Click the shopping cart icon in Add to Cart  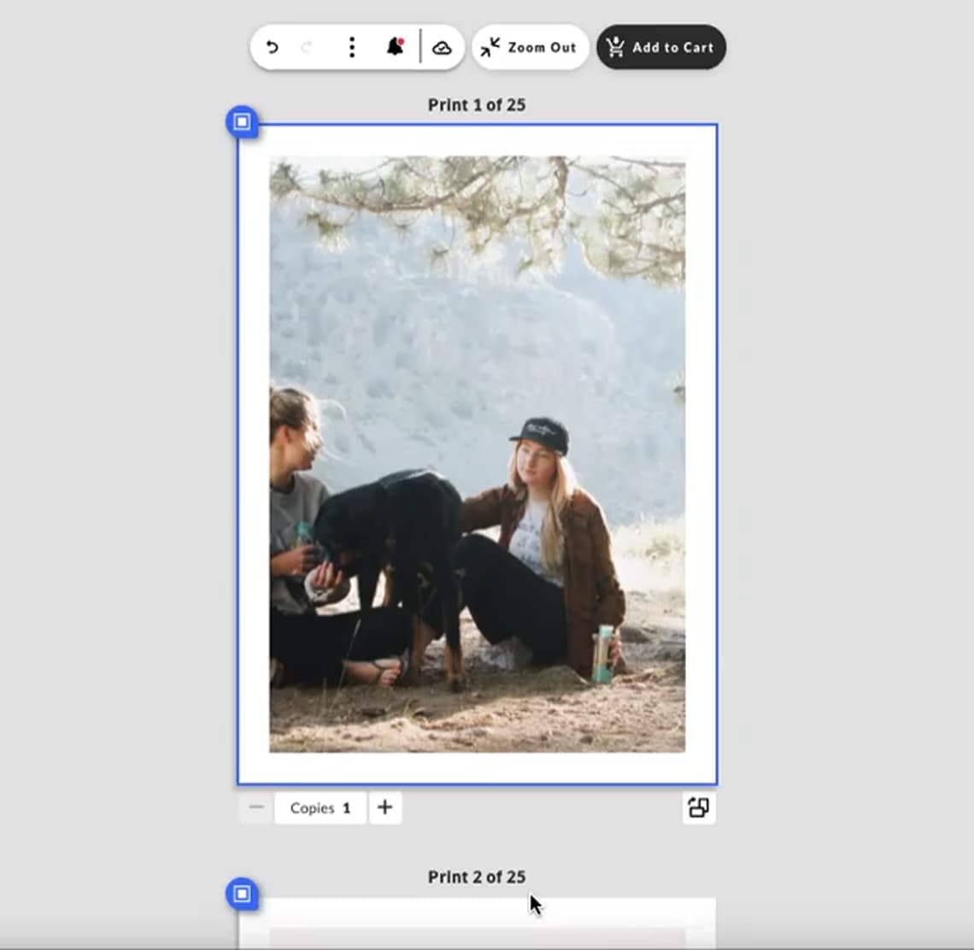615,48
